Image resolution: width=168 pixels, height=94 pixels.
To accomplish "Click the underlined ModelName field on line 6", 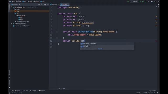I will pyautogui.click(x=87, y=23).
